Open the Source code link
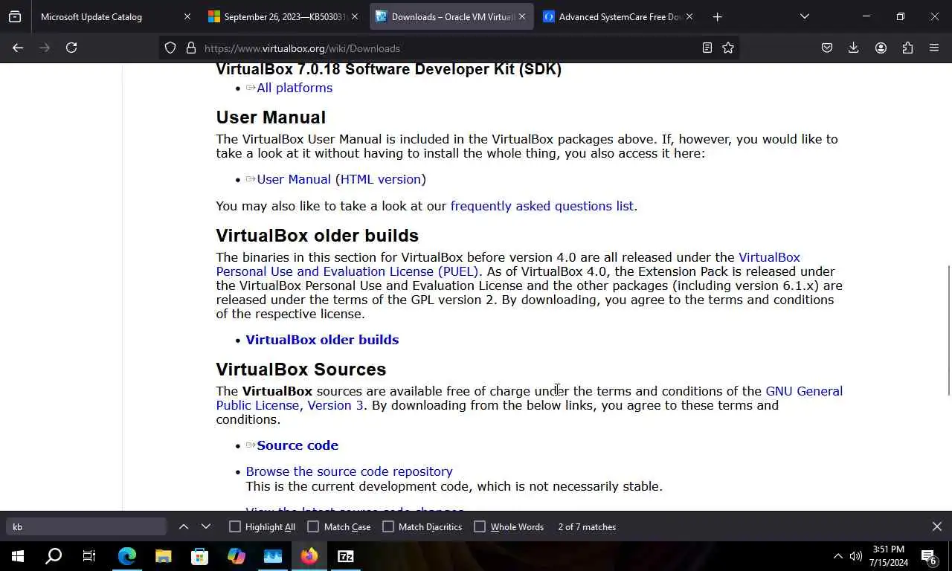The image size is (952, 571). 297,445
